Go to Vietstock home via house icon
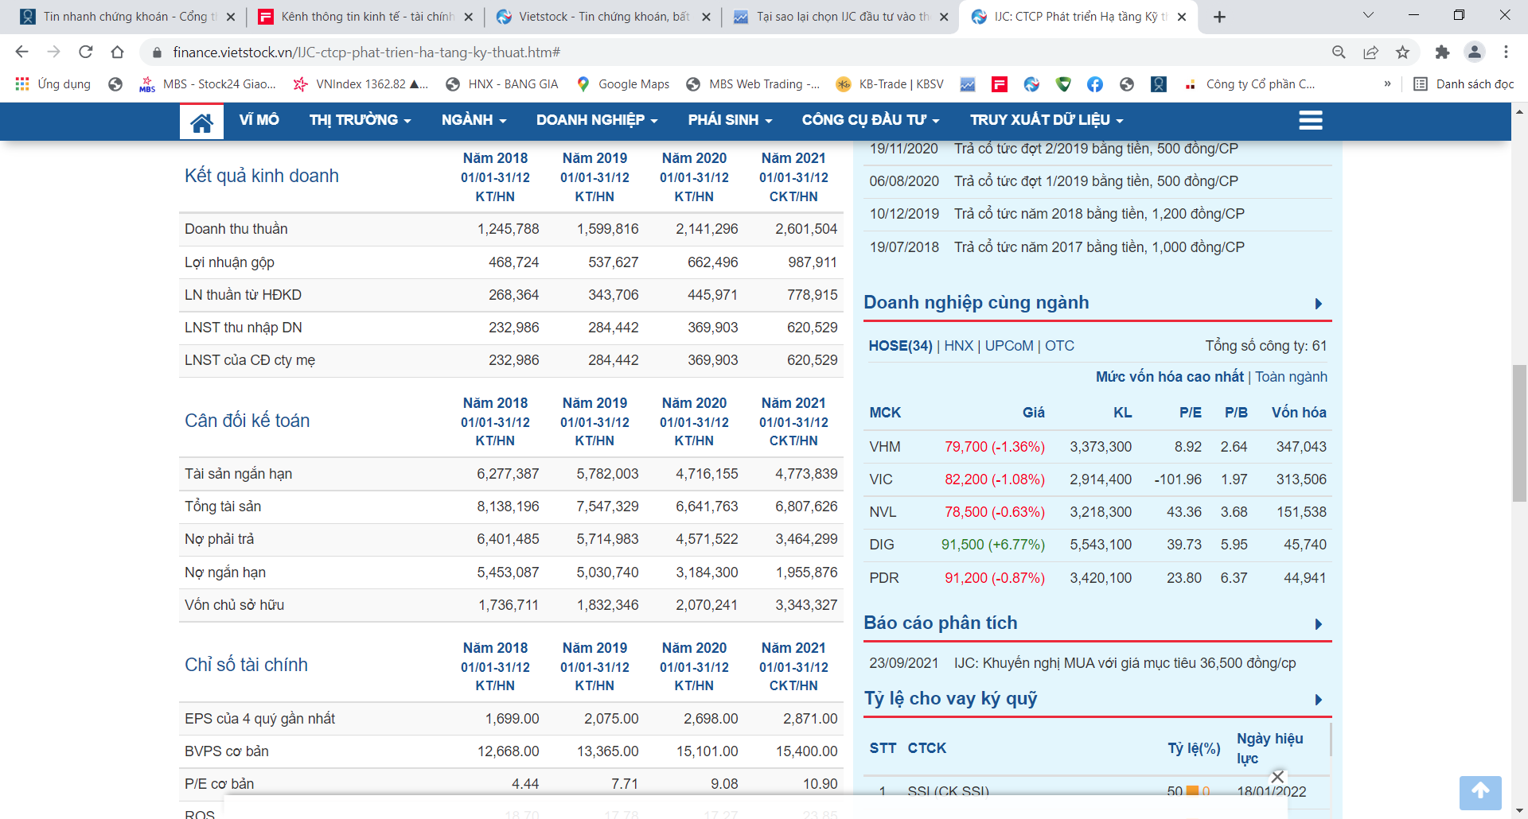1528x819 pixels. (201, 122)
